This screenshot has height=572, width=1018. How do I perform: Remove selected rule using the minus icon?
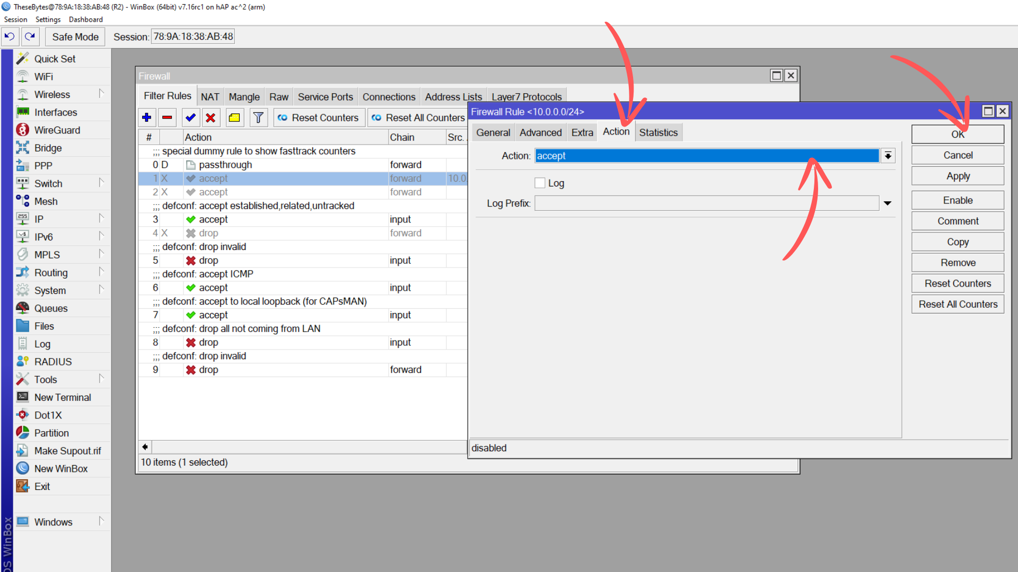[x=167, y=118]
